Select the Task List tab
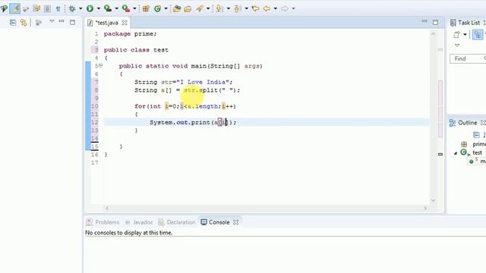The width and height of the screenshot is (486, 273). pyautogui.click(x=465, y=23)
